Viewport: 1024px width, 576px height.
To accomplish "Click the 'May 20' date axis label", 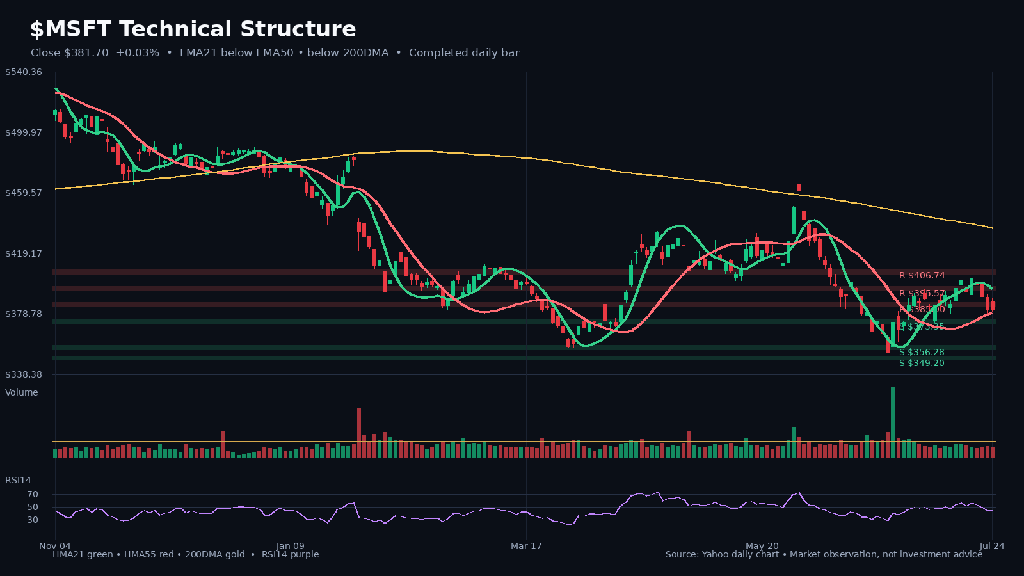I will coord(762,546).
